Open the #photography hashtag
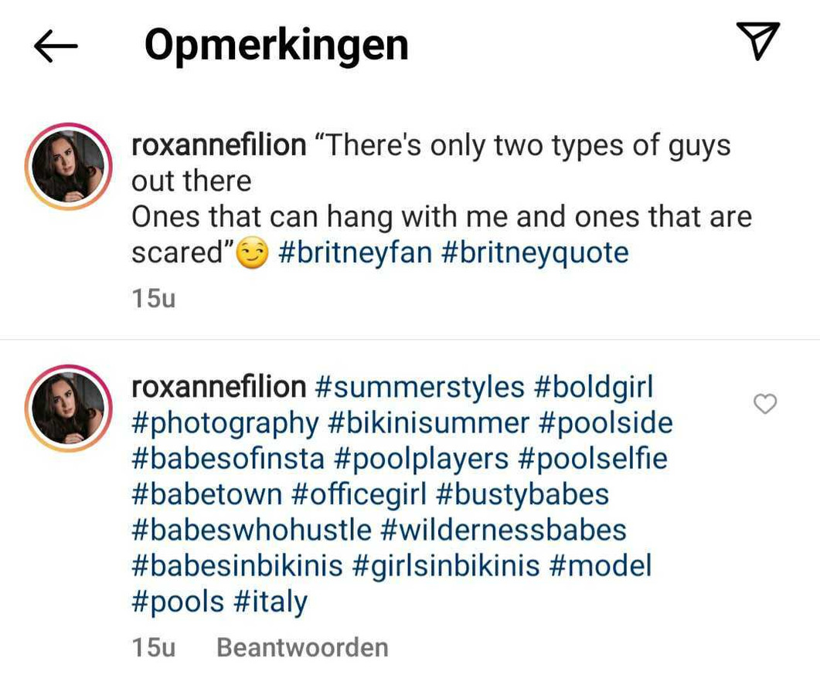 [x=225, y=423]
